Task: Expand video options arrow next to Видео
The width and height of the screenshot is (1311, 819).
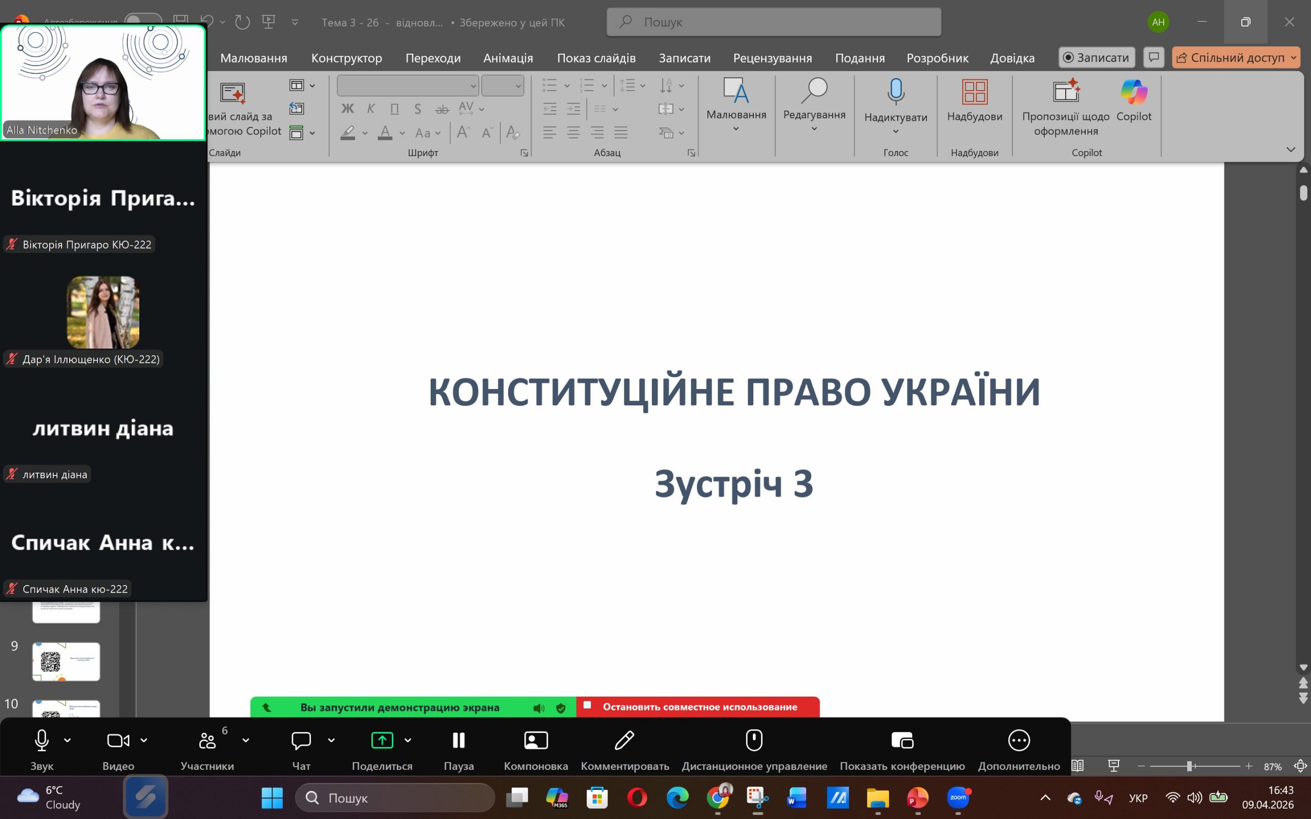Action: (x=143, y=740)
